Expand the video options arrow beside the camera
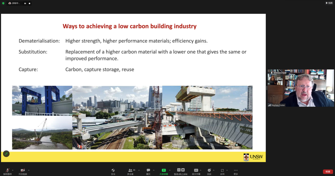Viewport: 335px width, 176px height. coord(29,170)
